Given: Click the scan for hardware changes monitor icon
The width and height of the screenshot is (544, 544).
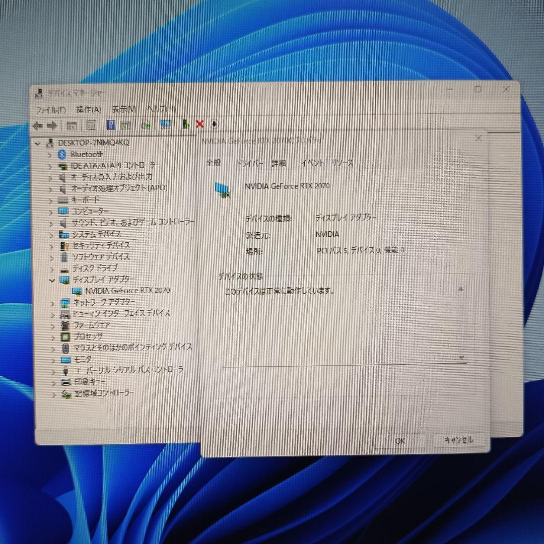Looking at the screenshot, I should click(165, 124).
